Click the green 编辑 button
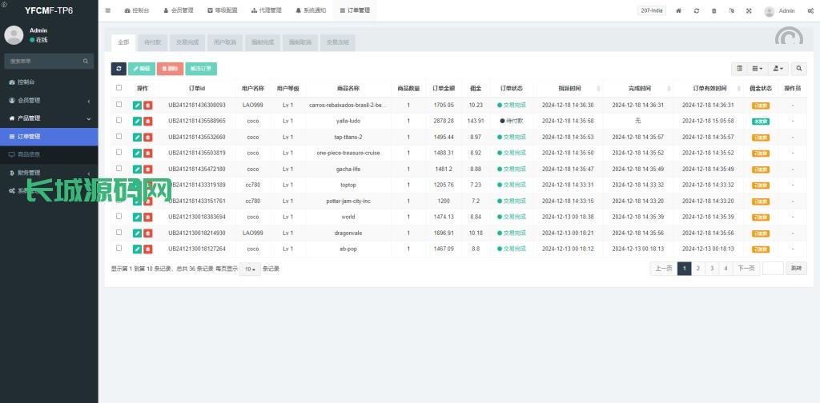This screenshot has width=820, height=403. [141, 69]
